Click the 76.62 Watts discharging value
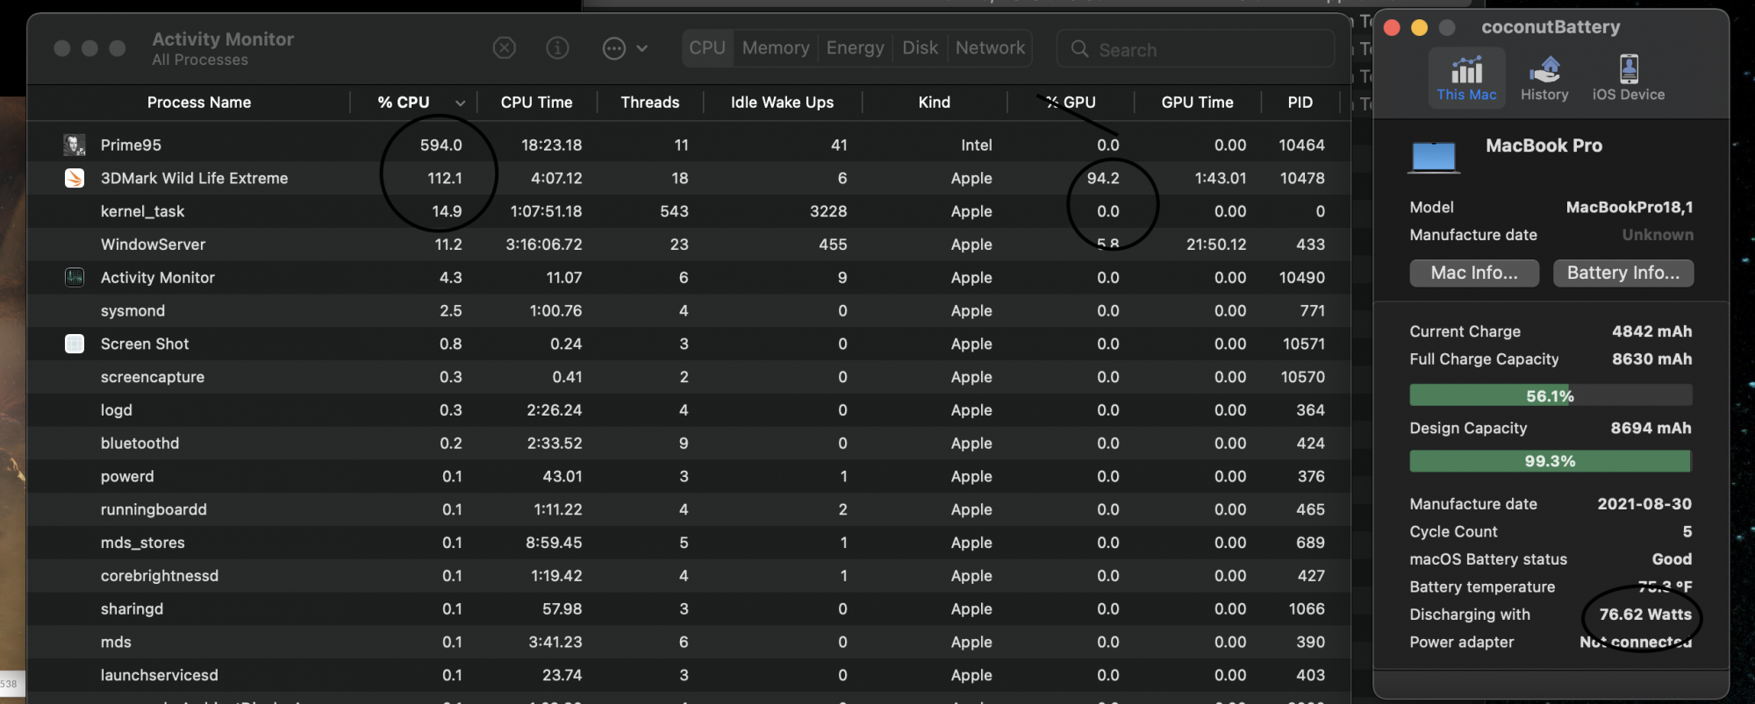The image size is (1755, 704). click(x=1645, y=615)
